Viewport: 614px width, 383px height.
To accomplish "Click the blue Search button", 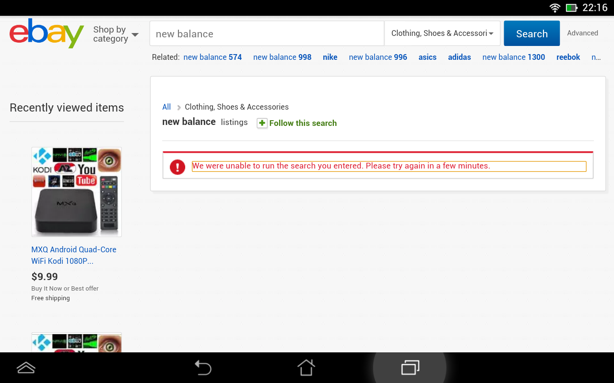I will click(x=532, y=34).
